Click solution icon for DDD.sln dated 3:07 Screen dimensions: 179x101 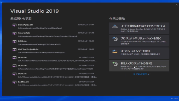tap(14, 66)
